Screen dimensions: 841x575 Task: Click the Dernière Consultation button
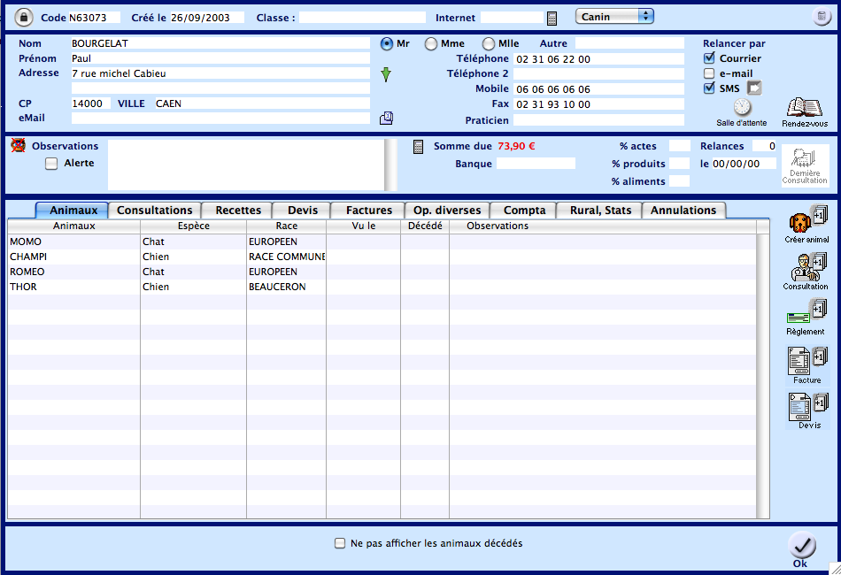pos(805,165)
